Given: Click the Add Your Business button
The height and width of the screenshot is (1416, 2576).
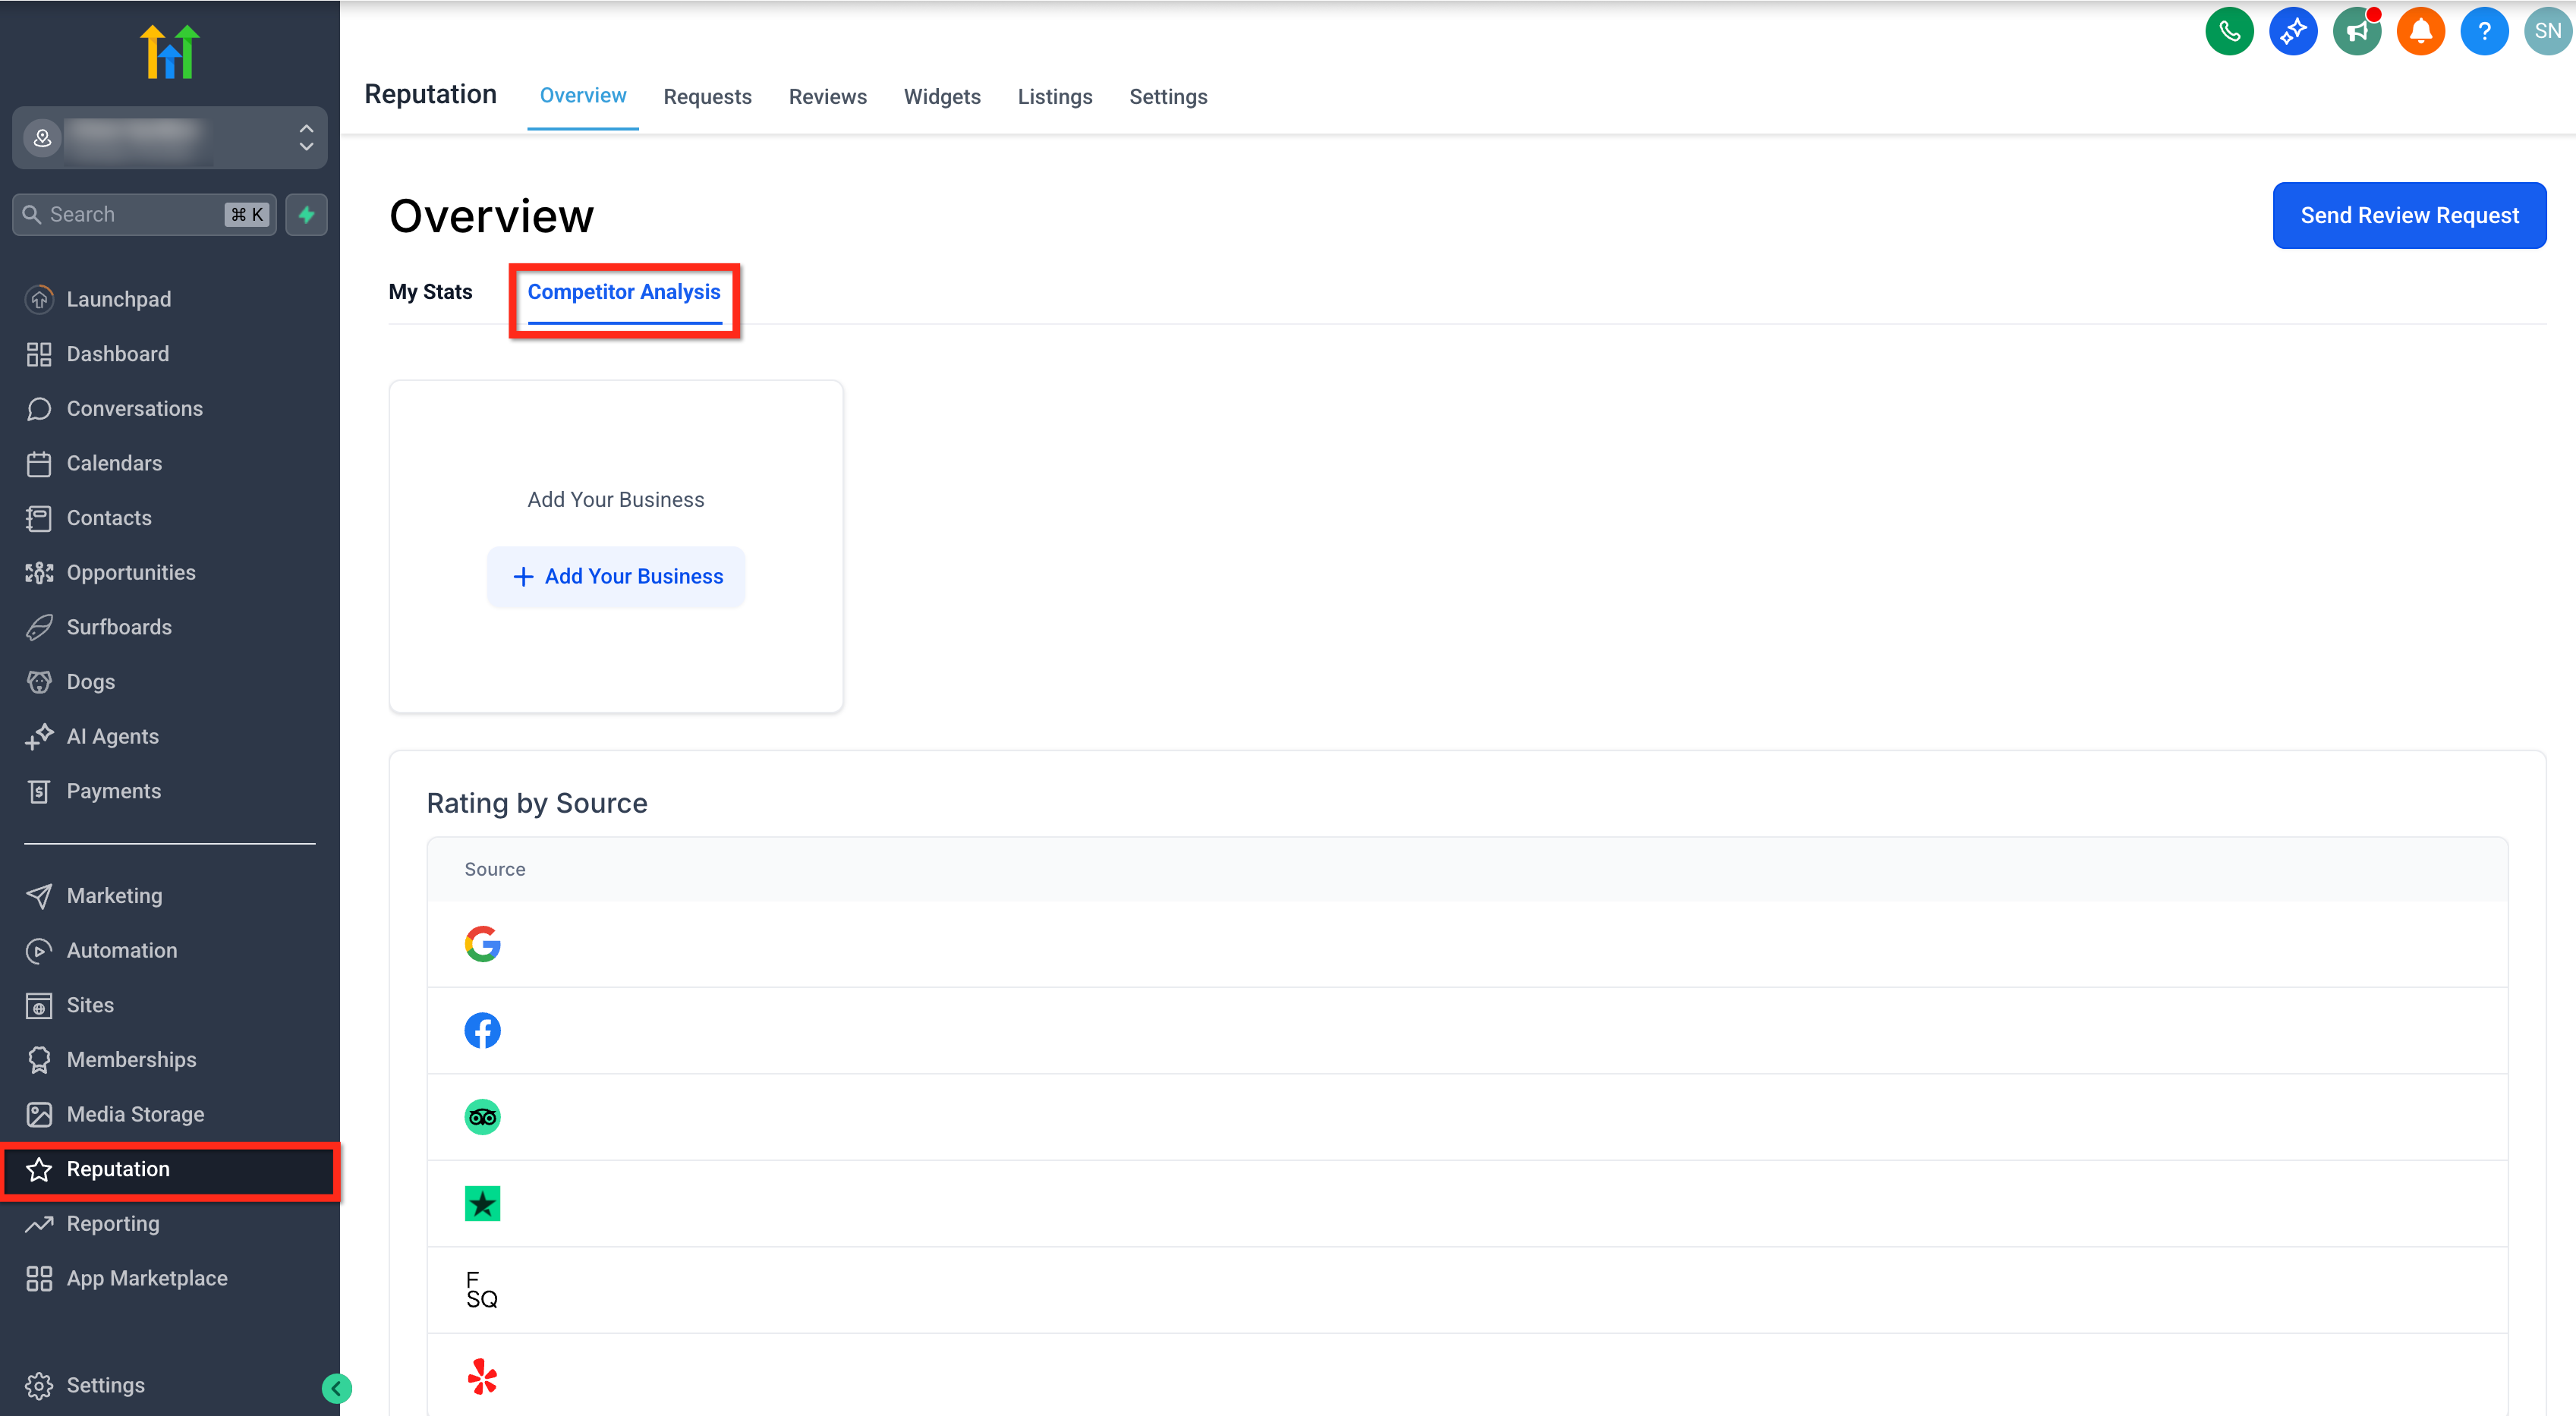Looking at the screenshot, I should [616, 576].
